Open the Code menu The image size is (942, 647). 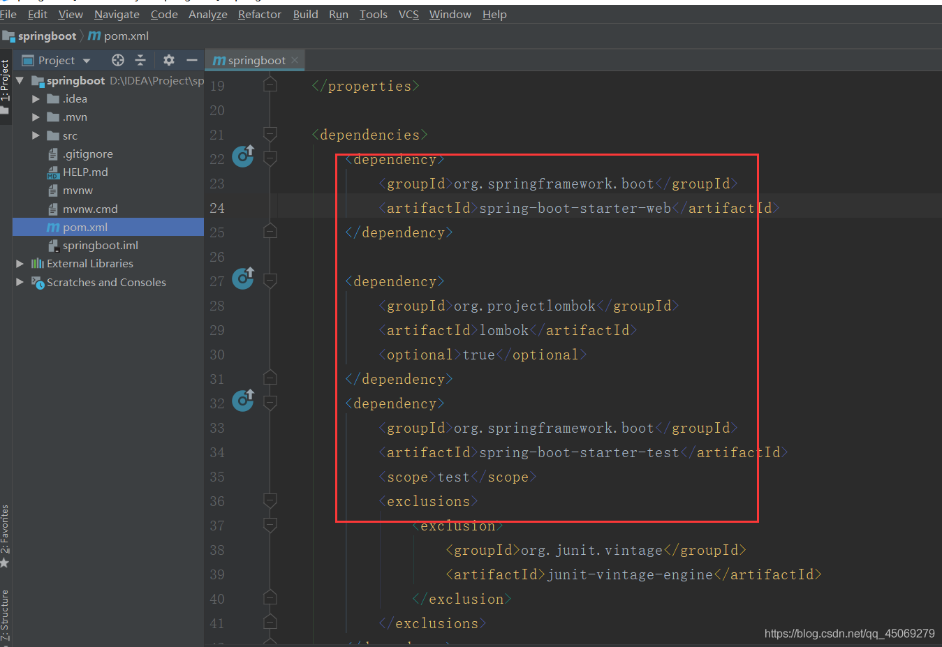164,14
